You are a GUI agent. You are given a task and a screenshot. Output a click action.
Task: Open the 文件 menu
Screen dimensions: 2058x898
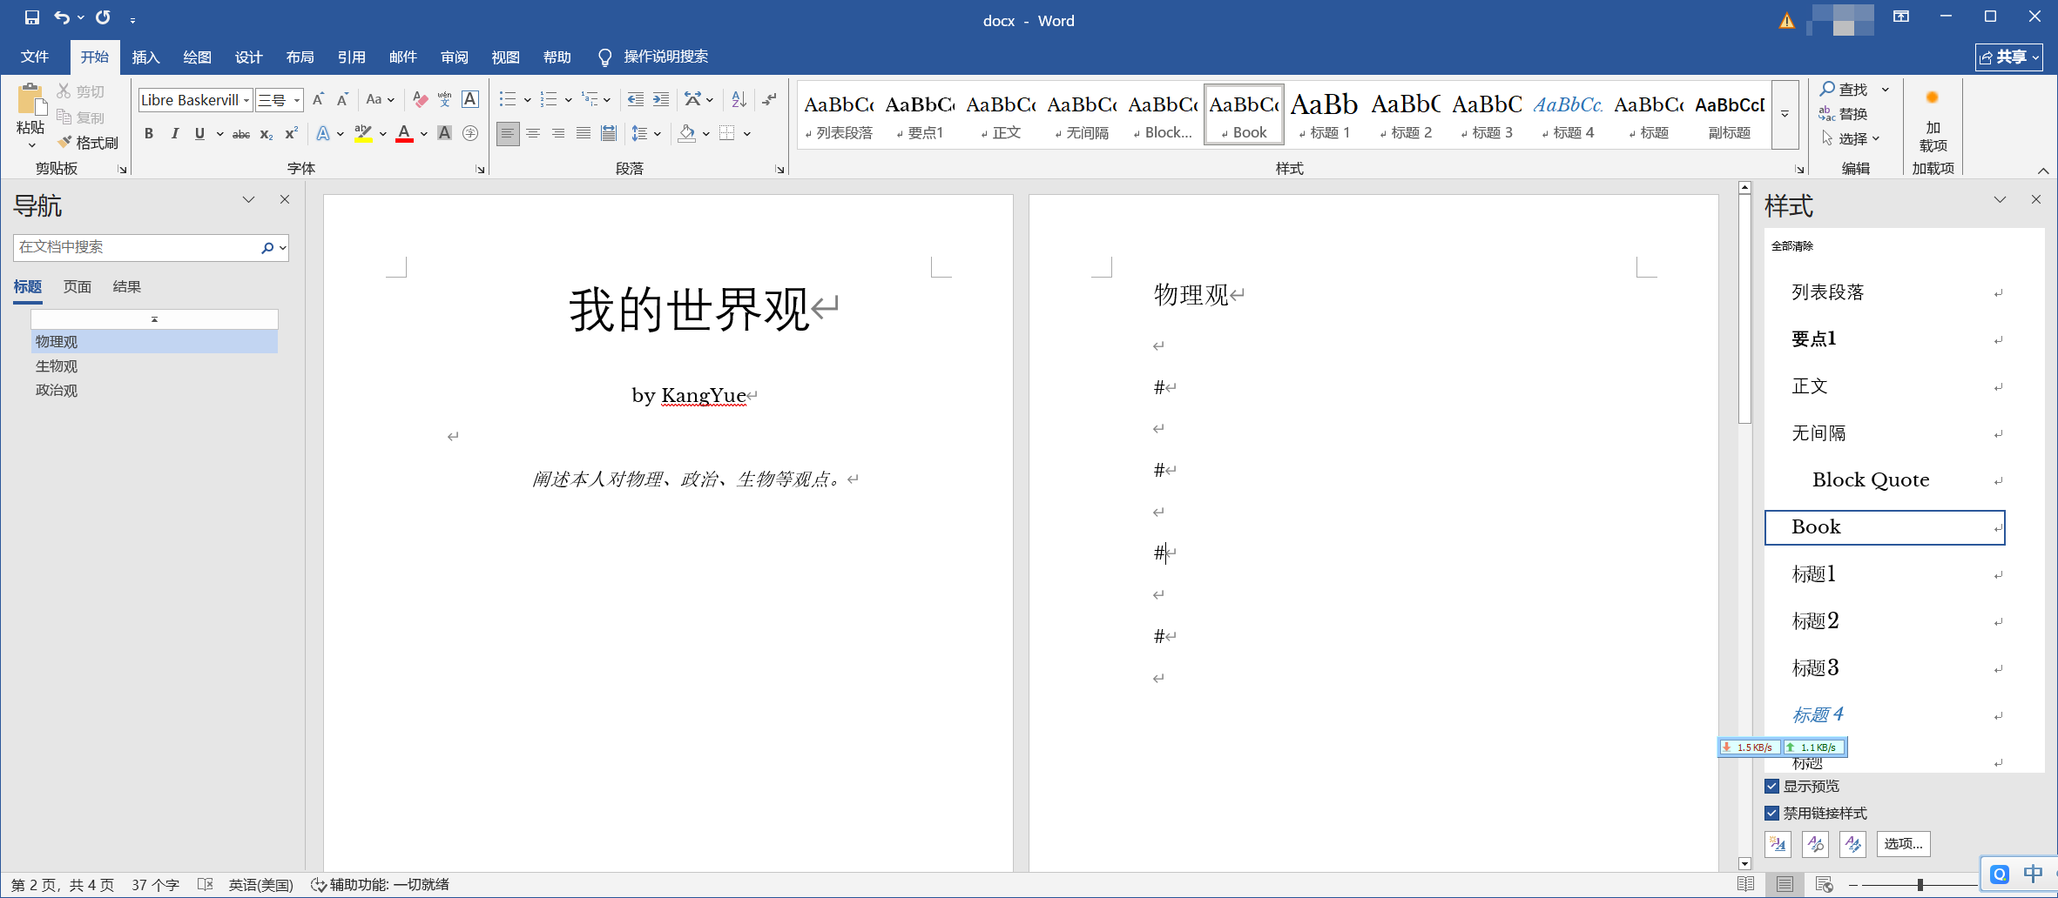point(35,57)
